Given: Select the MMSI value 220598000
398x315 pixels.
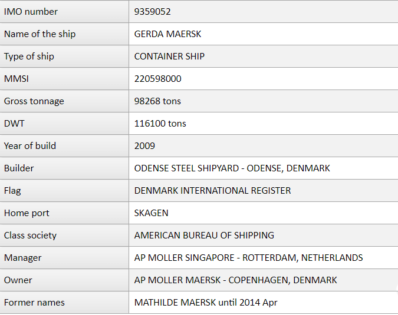Looking at the screenshot, I should click(x=157, y=79).
